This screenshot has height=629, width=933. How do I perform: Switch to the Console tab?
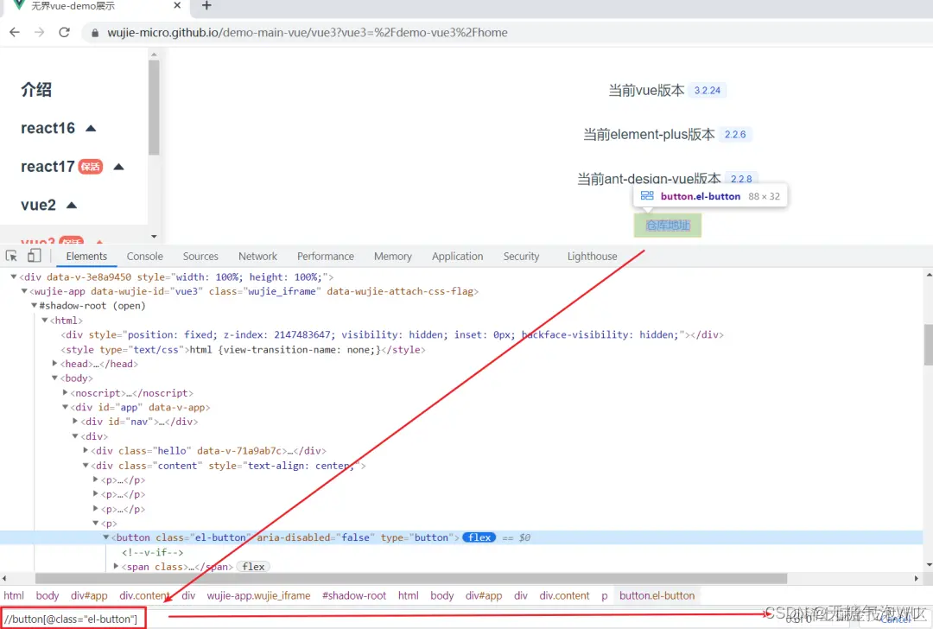(x=144, y=257)
